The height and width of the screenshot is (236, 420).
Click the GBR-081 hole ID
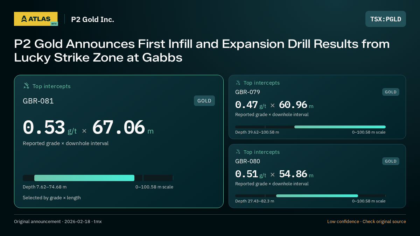click(x=38, y=101)
